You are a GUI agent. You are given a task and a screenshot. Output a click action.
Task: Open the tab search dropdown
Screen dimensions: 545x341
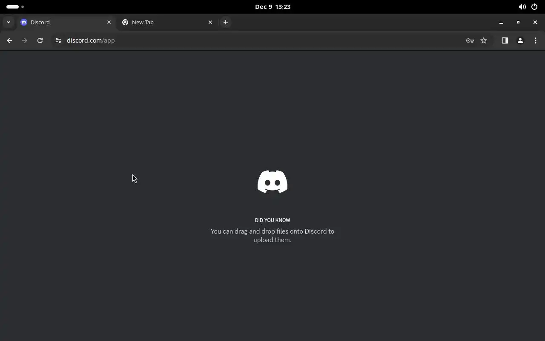[9, 22]
